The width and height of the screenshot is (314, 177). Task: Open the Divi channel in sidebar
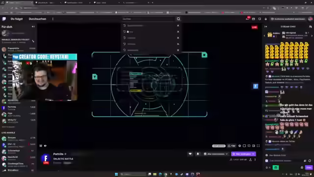pyautogui.click(x=19, y=145)
